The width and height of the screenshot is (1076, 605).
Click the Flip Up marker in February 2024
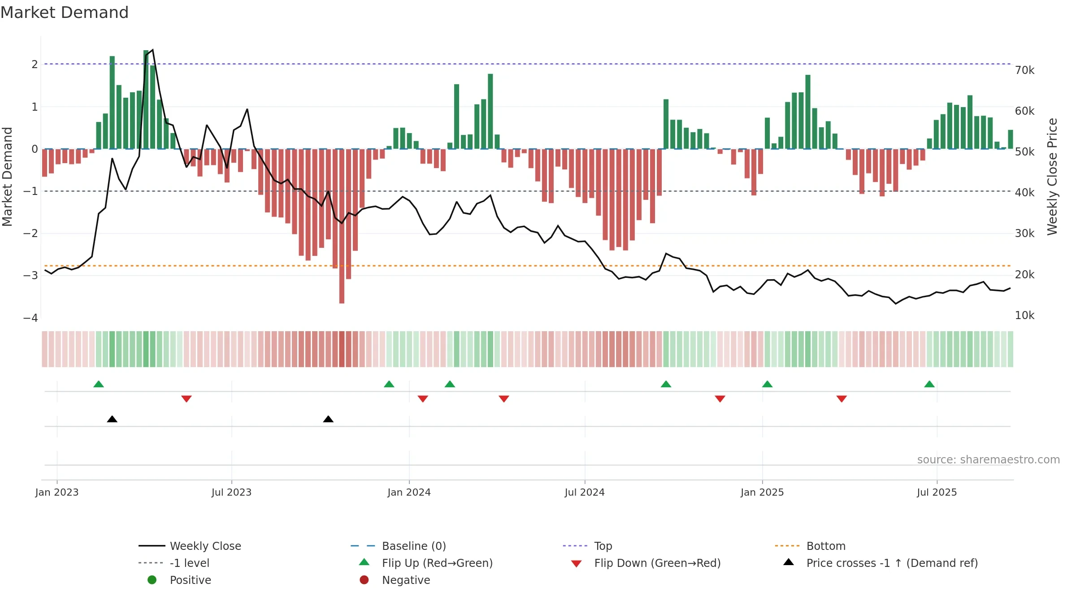coord(450,384)
